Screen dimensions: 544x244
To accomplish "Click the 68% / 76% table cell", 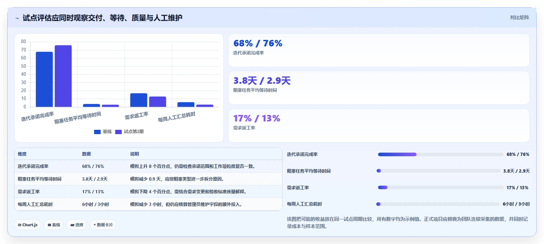I will point(93,166).
